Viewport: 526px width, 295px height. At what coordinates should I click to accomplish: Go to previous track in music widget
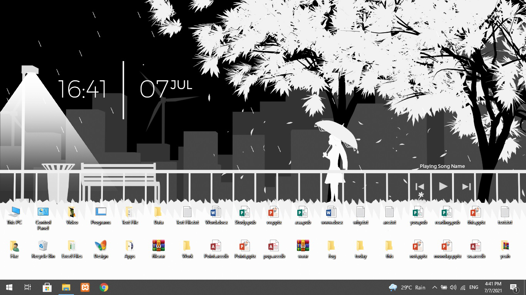(x=420, y=187)
